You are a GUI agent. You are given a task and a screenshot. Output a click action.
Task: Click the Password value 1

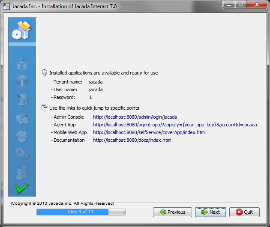tap(90, 97)
